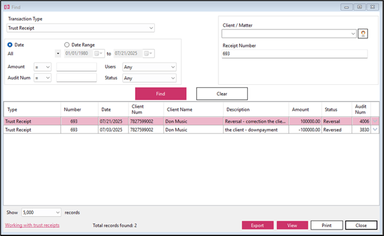This screenshot has width=384, height=236.
Task: Select the Date Range radio button
Action: coord(67,45)
